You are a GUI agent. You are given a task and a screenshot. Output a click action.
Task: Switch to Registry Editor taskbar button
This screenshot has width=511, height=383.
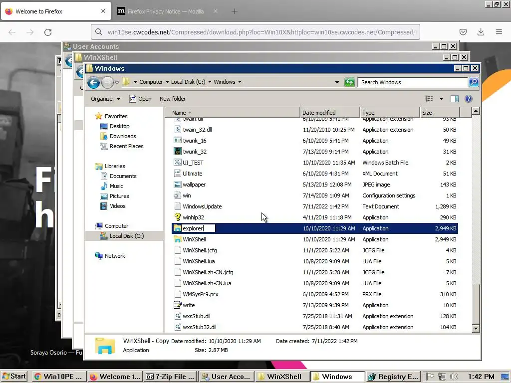[393, 377]
